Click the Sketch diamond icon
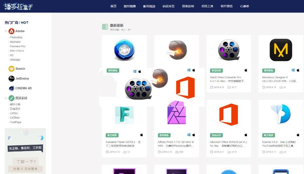This screenshot has width=304, height=174. click(11, 69)
